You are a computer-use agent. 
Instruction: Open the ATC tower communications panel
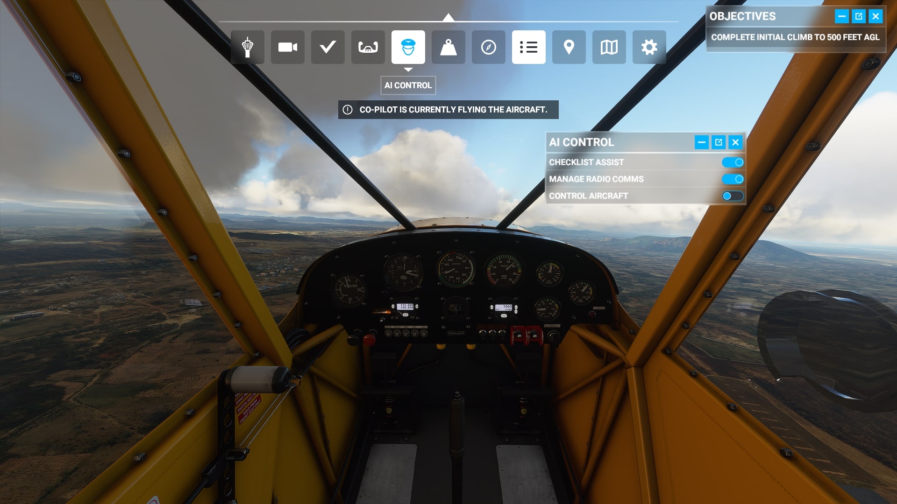tap(247, 47)
